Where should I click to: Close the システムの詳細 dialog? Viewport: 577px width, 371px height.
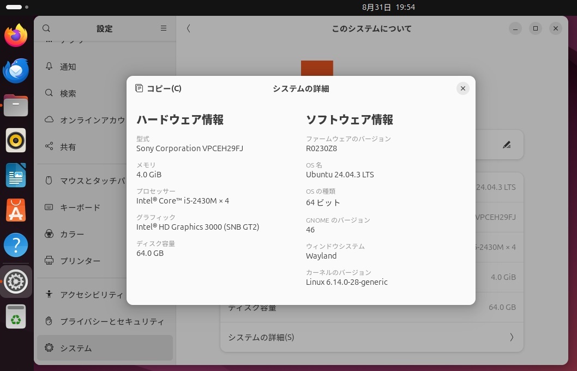point(462,88)
